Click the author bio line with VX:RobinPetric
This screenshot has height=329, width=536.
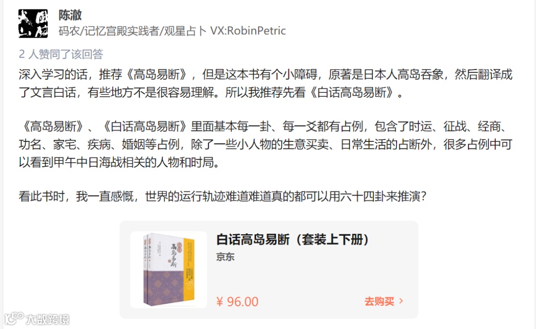pyautogui.click(x=172, y=31)
